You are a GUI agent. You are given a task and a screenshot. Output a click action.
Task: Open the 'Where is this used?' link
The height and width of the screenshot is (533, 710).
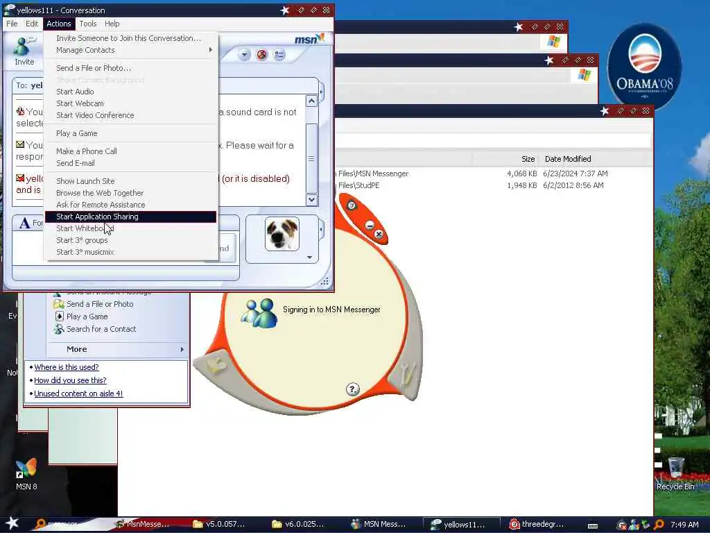(x=67, y=367)
